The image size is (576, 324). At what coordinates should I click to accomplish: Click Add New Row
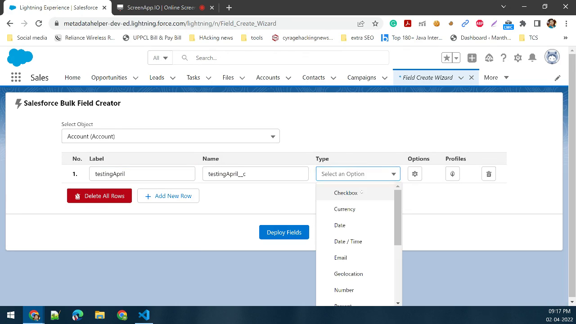point(168,196)
